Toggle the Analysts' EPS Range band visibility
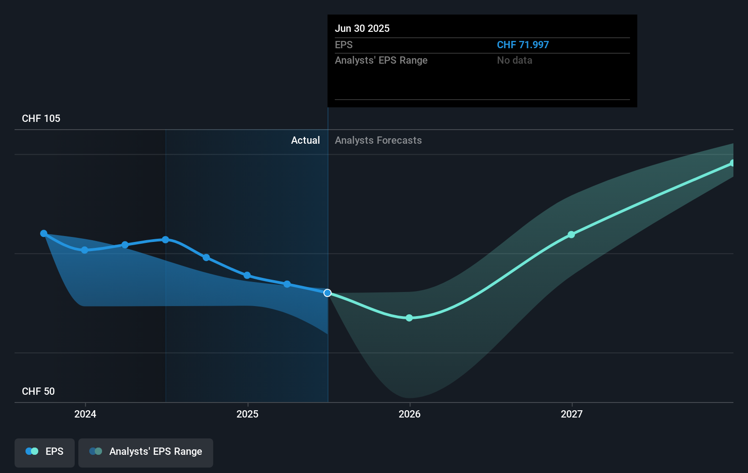The image size is (748, 473). [146, 451]
